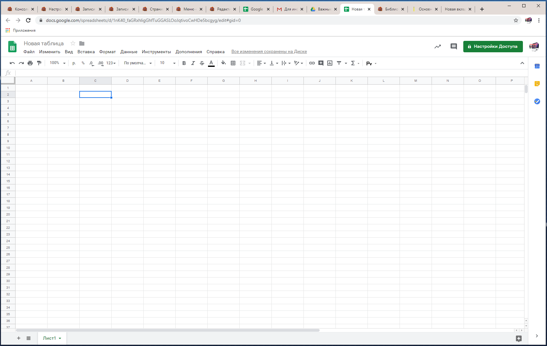The height and width of the screenshot is (346, 547).
Task: Toggle strikethrough formatting
Action: click(202, 63)
